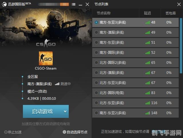Close the 节点列表 panel
183x138 pixels.
(179, 4)
